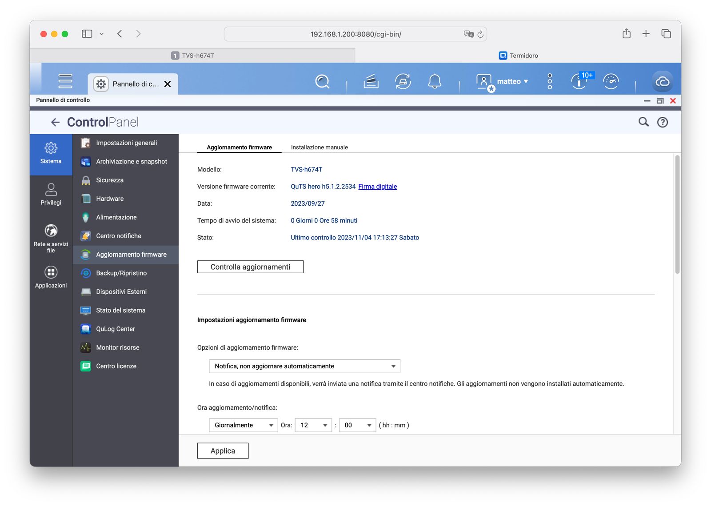Open the myQNAPcloud cloud icon
The width and height of the screenshot is (711, 506).
pos(662,81)
